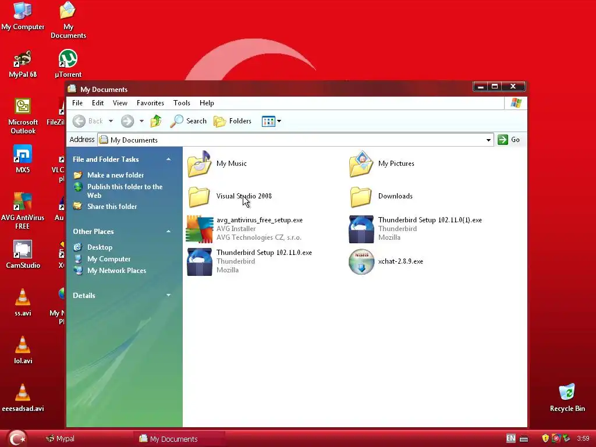Open the Favorites menu

(150, 103)
